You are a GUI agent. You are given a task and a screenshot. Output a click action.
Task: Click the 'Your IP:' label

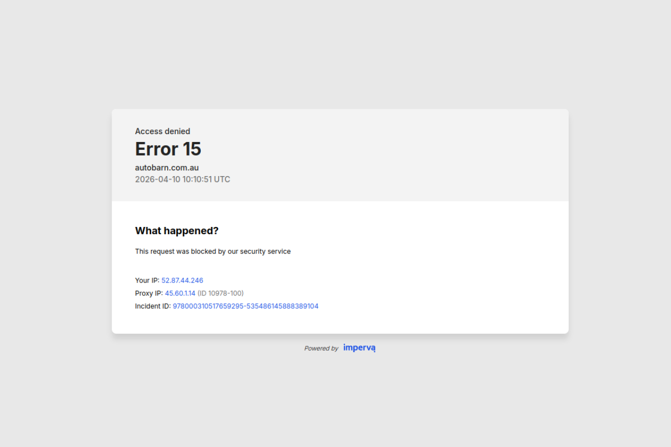click(147, 280)
